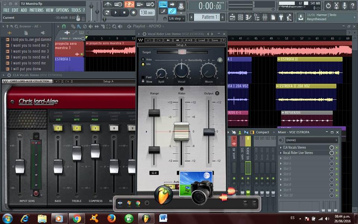
Task: Click the A→B button in Vocal Rider
Action: (x=189, y=40)
